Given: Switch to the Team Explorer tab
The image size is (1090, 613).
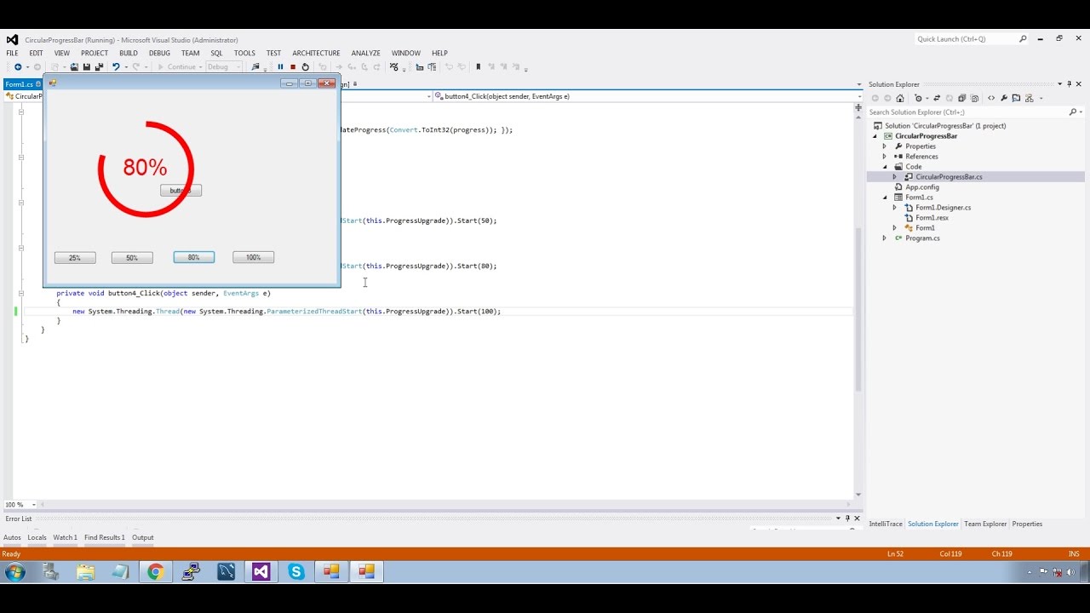Looking at the screenshot, I should click(985, 524).
